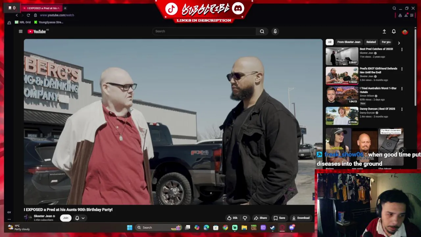Open workspaces icon in browser sidebar
Viewport: 421px width, 237px height.
pyautogui.click(x=9, y=22)
